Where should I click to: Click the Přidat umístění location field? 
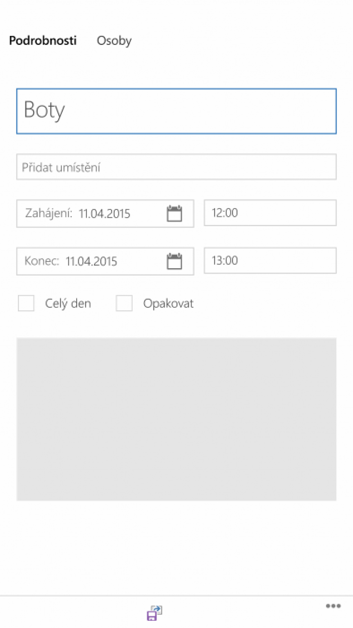click(176, 167)
